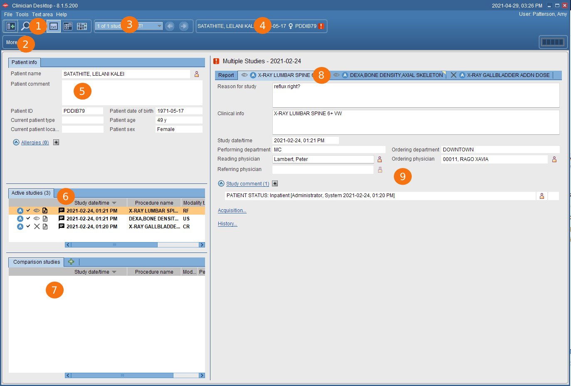571x386 pixels.
Task: Collapse the Study comment section chevron
Action: click(x=221, y=183)
